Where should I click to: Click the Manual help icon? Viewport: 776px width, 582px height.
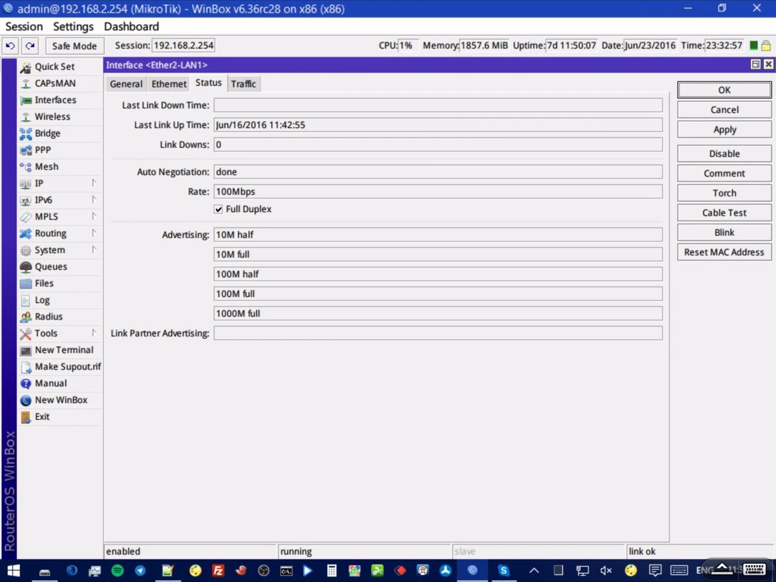point(25,384)
